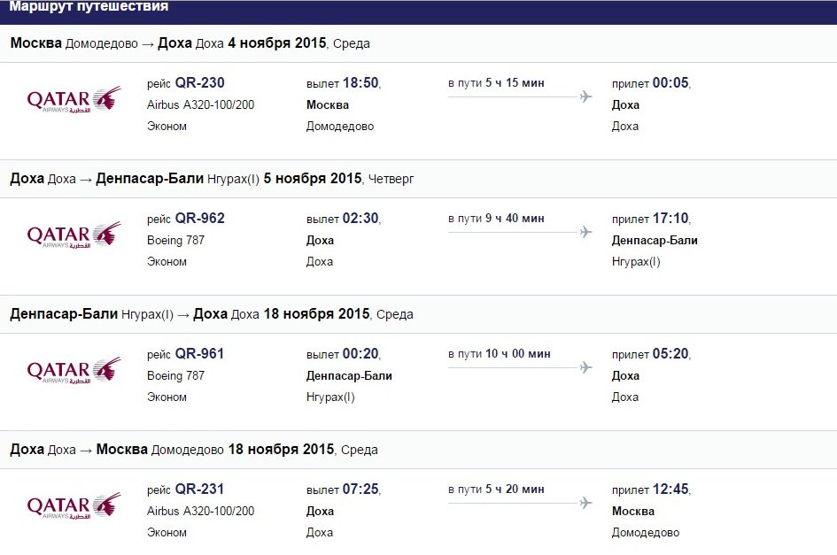Click the Qatar Airways logo for flight QR-961

coord(74,370)
